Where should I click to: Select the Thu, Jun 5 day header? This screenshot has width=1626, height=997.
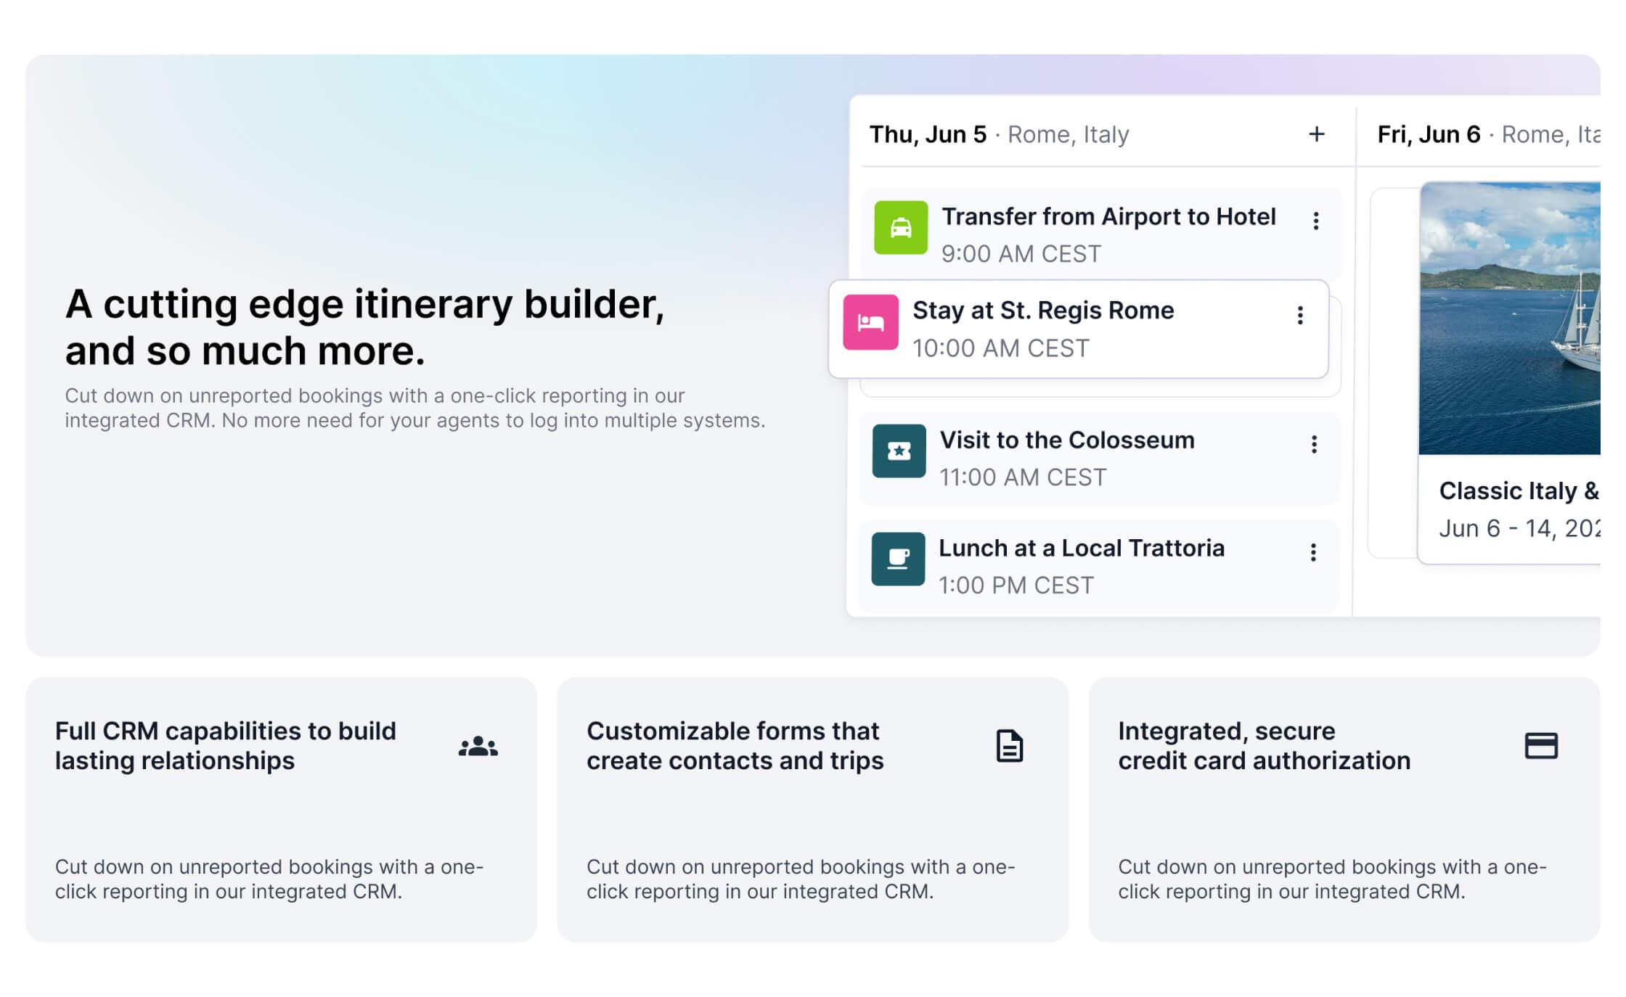click(928, 134)
